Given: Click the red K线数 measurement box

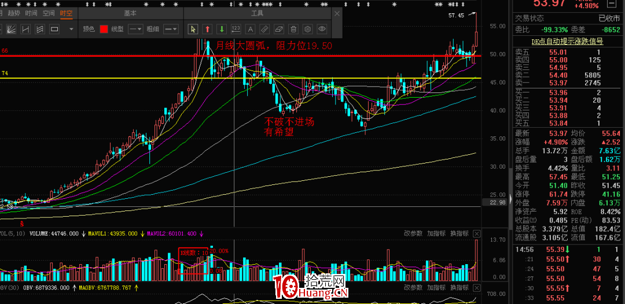Looking at the screenshot, I should (193, 261).
